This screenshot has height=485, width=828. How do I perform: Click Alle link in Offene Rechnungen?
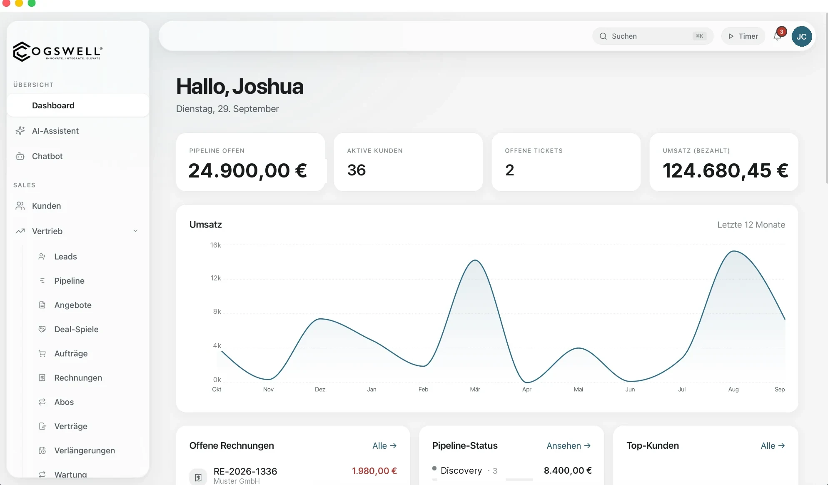pyautogui.click(x=384, y=446)
